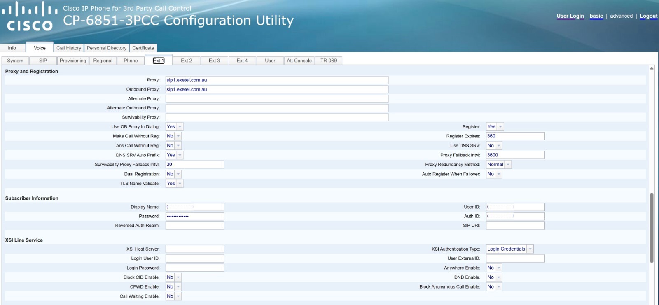Select the Att Console sub-tab

(x=299, y=61)
